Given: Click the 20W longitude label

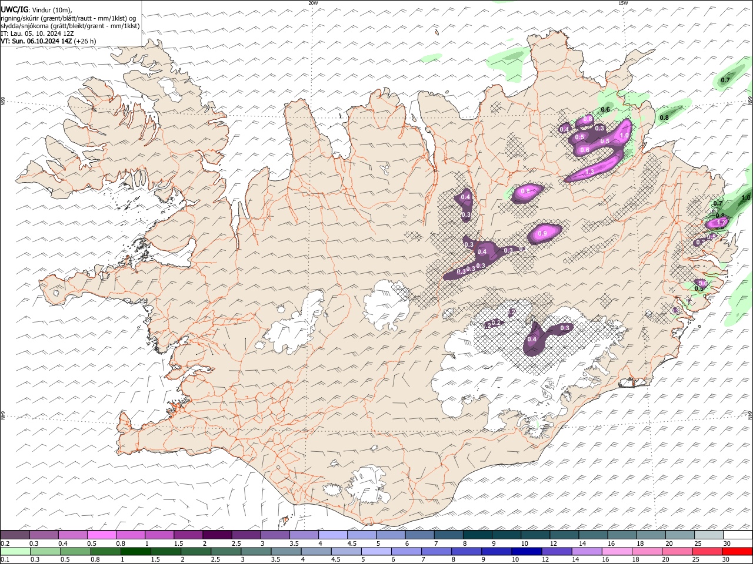Looking at the screenshot, I should click(x=313, y=3).
